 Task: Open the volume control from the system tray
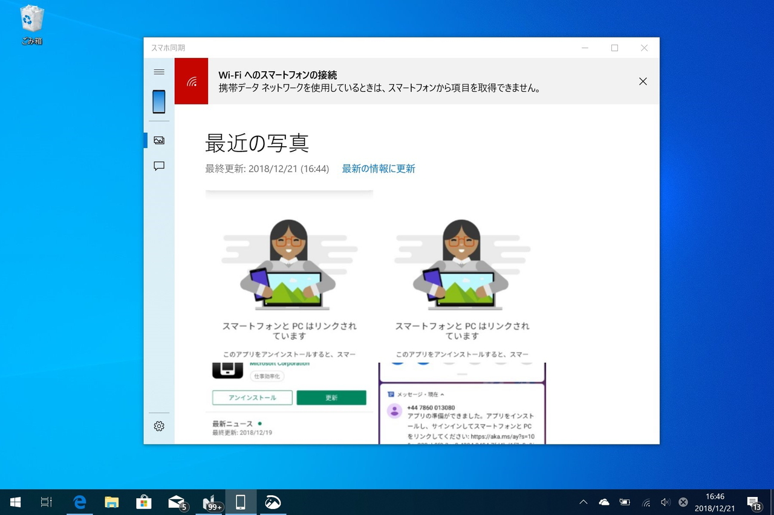[x=666, y=502]
